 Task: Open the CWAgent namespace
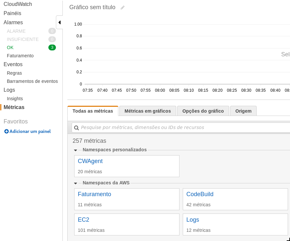coord(90,161)
